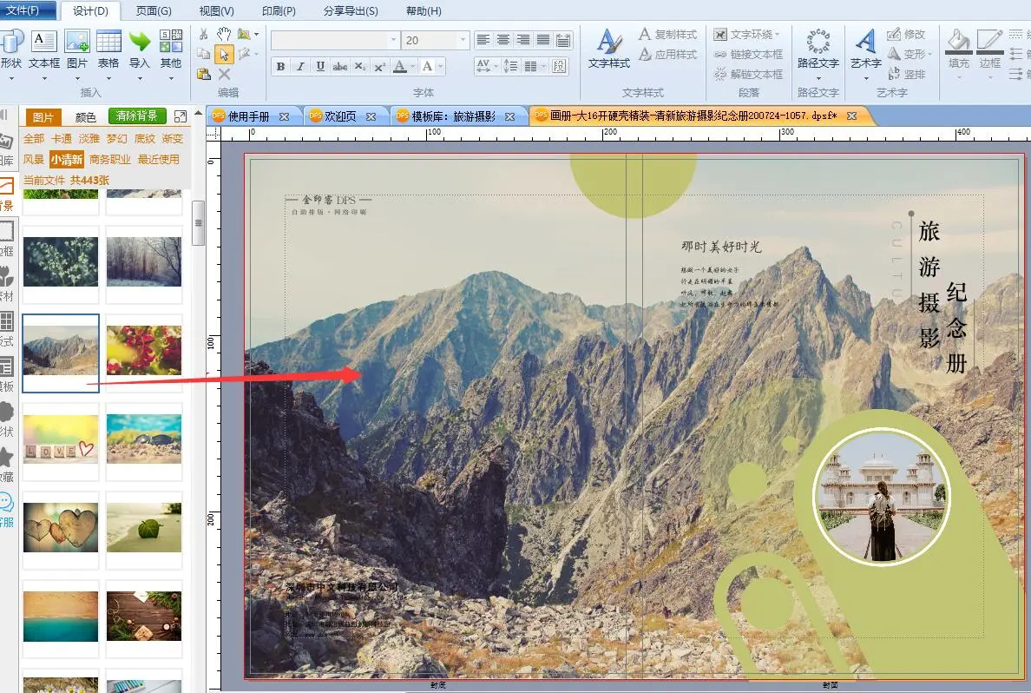This screenshot has height=693, width=1031.
Task: Center-align the text
Action: click(x=503, y=40)
